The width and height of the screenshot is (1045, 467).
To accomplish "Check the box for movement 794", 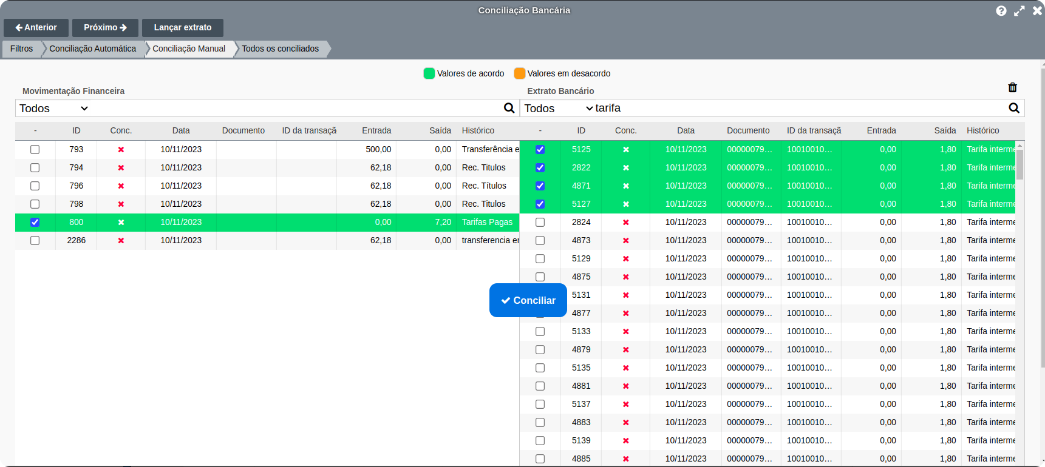I will click(35, 167).
